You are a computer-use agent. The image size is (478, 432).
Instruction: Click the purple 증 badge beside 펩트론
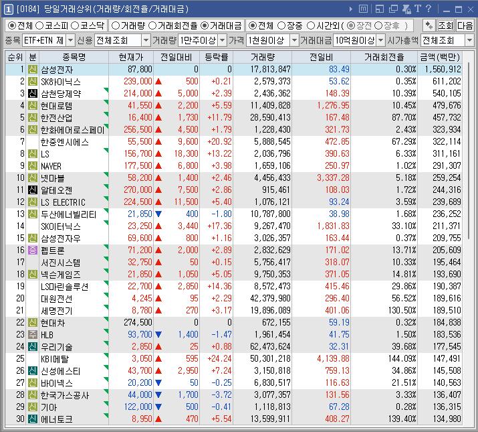pos(33,250)
